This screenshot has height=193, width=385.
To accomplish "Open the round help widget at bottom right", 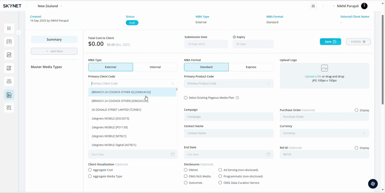I will [x=373, y=184].
